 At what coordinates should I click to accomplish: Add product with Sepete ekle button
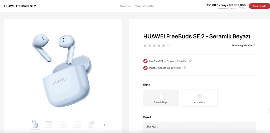[x=259, y=6]
